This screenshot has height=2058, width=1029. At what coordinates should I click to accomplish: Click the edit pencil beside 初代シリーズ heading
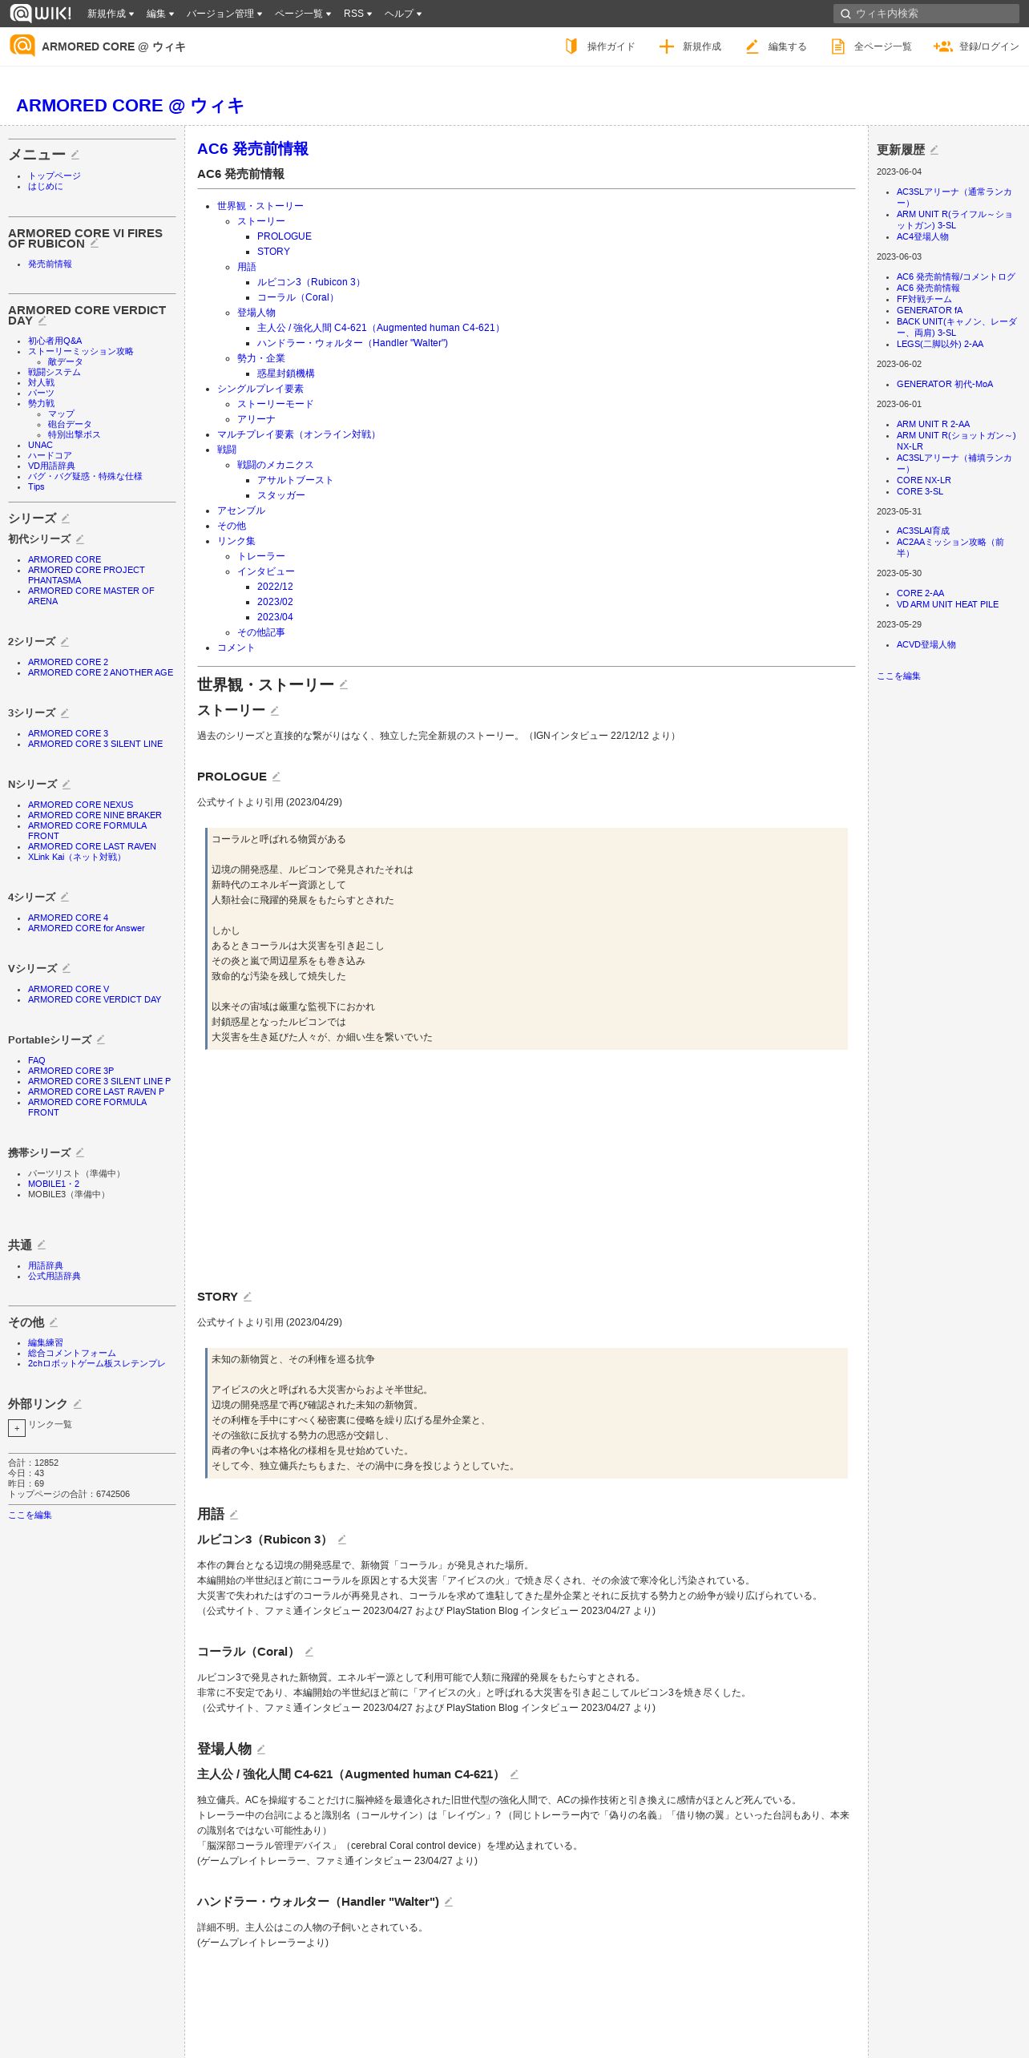[x=79, y=539]
